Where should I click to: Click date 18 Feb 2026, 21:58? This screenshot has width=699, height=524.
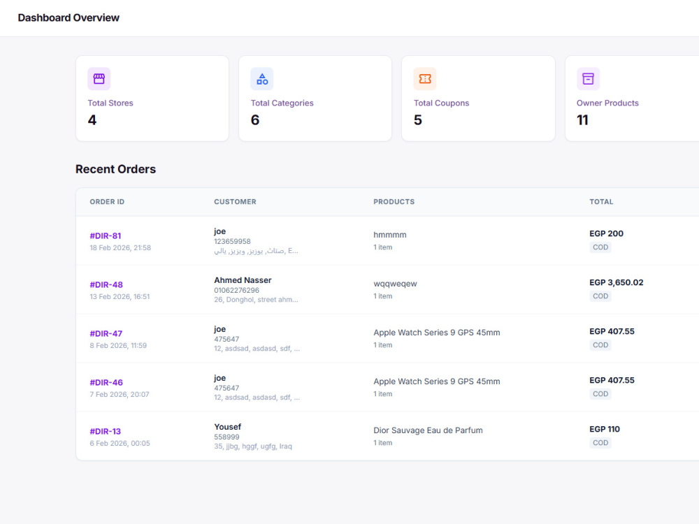click(x=120, y=248)
